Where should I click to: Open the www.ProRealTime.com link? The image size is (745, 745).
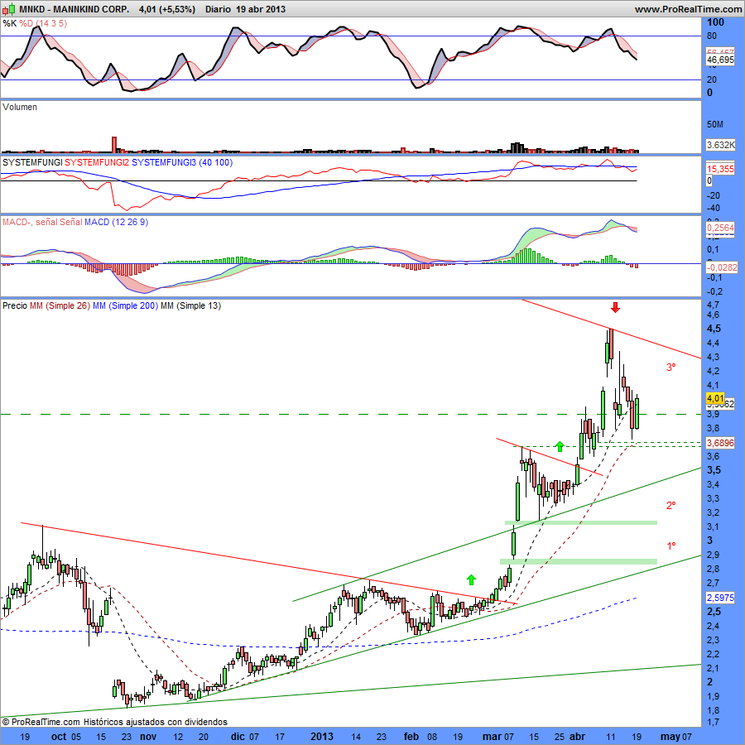[x=688, y=9]
